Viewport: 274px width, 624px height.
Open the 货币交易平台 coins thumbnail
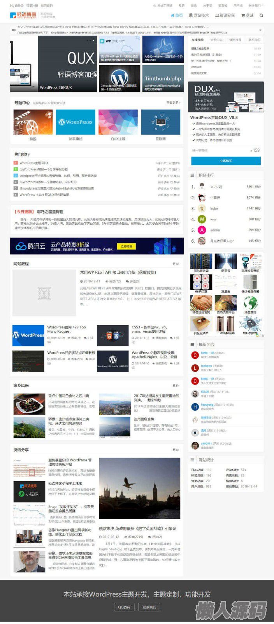pyautogui.click(x=226, y=303)
